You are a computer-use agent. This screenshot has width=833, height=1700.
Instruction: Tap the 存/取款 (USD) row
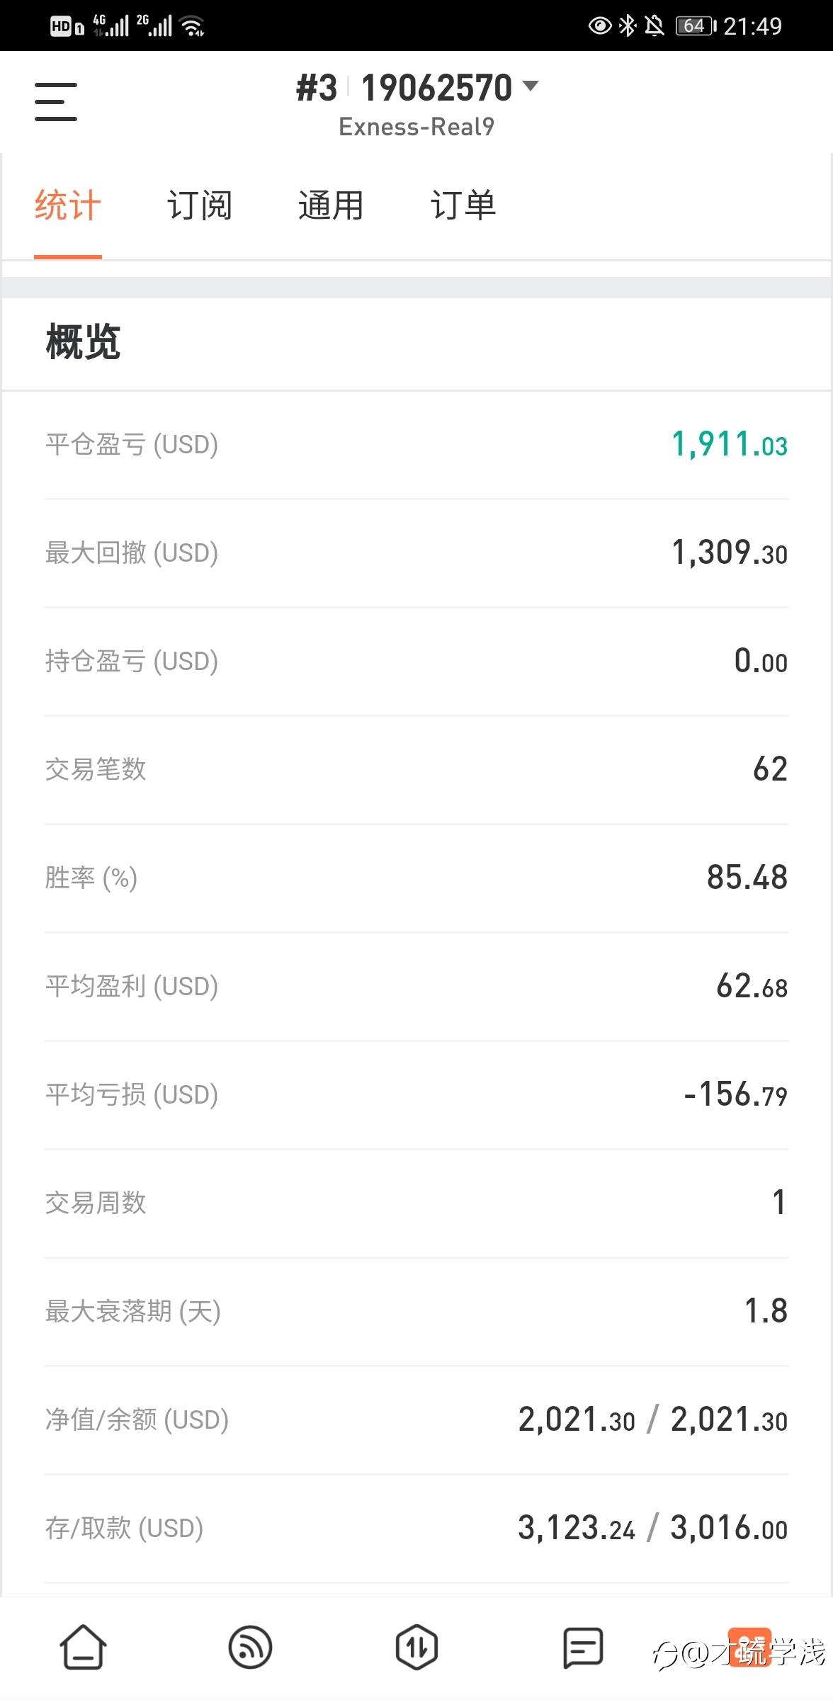click(x=416, y=1528)
